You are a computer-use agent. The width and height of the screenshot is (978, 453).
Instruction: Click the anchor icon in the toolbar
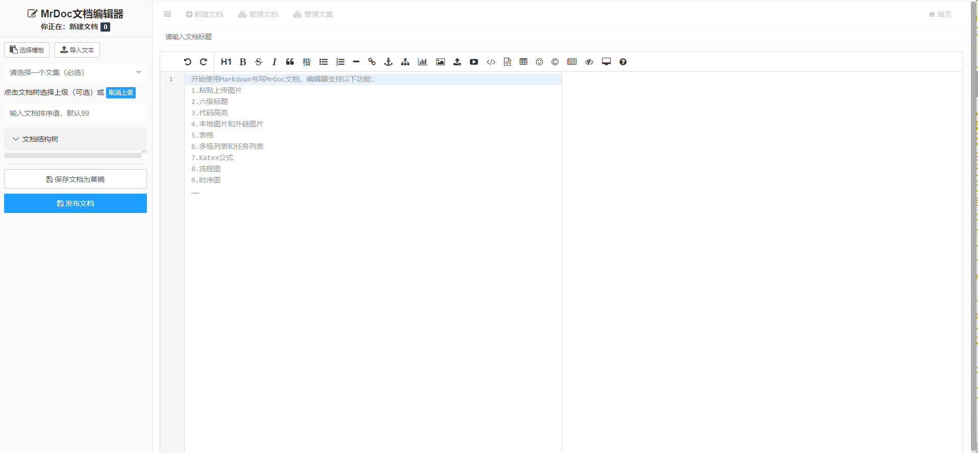pyautogui.click(x=388, y=62)
